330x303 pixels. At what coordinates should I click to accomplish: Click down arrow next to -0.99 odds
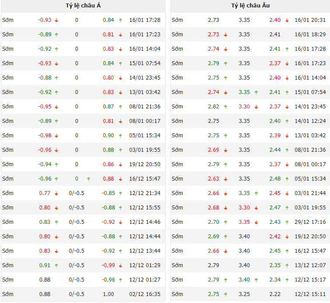(x=120, y=265)
